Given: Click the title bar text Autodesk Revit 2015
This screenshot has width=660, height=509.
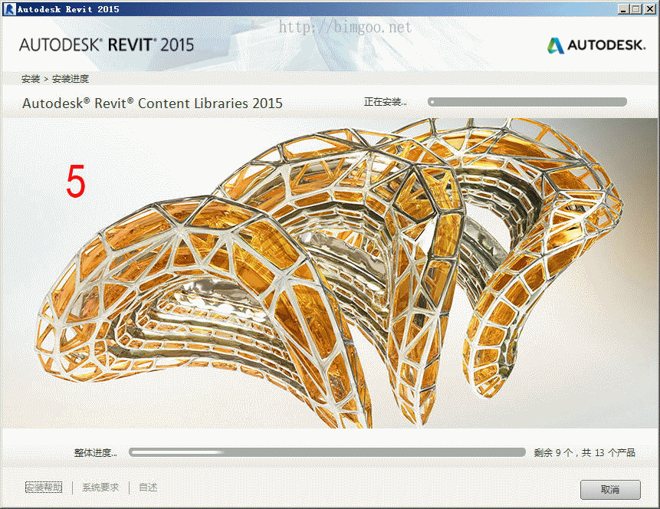Looking at the screenshot, I should tap(67, 8).
